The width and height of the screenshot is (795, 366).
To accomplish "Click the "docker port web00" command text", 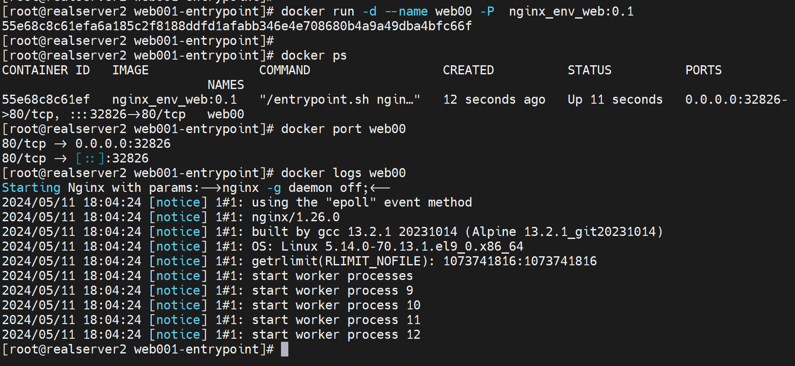I will tap(343, 129).
